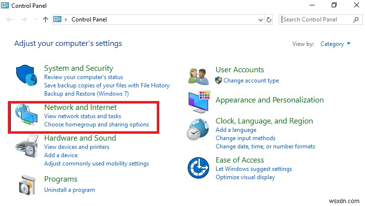Open Uninstall a program link
Viewport: 365px width, 206px height.
coord(70,189)
